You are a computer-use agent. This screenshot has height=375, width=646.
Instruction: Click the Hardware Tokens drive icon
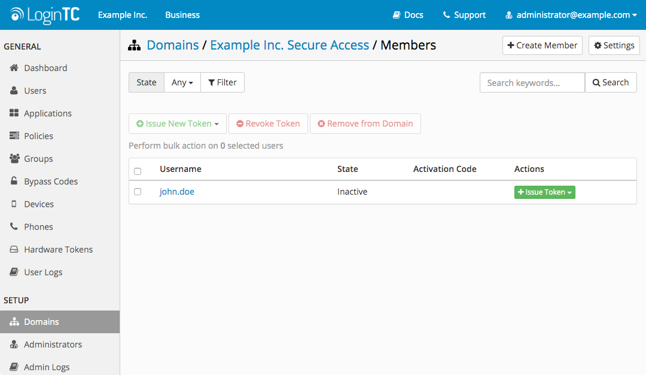pyautogui.click(x=14, y=250)
